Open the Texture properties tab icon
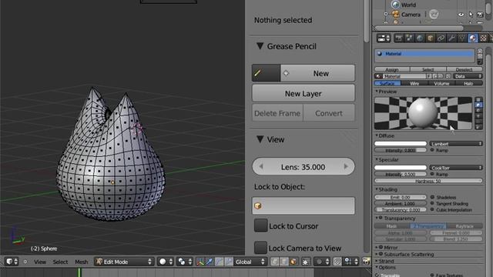 click(x=483, y=38)
